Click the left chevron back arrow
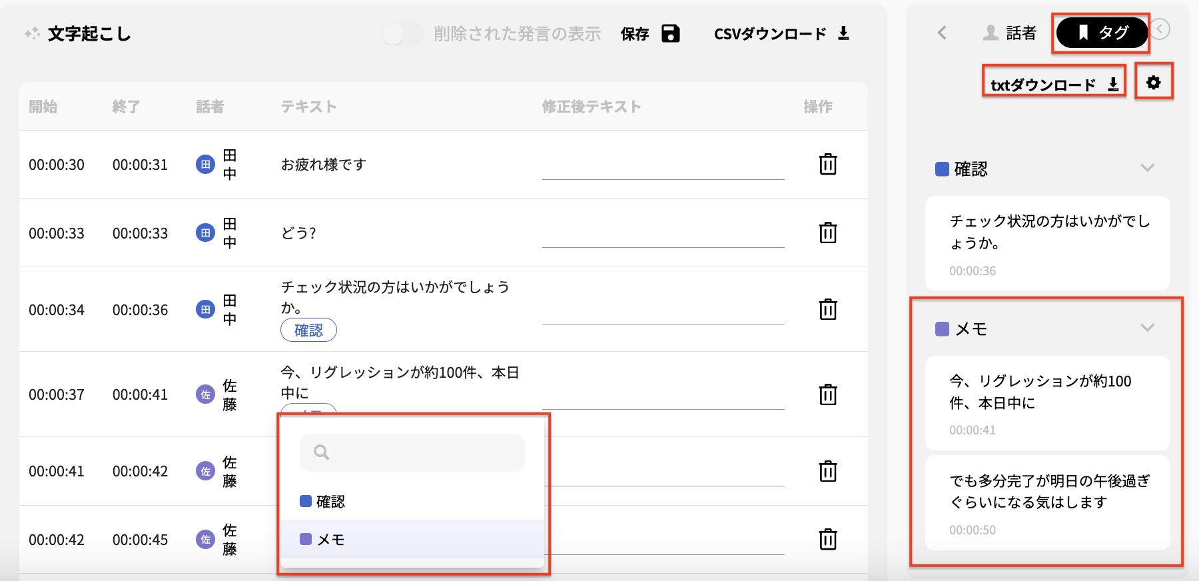The height and width of the screenshot is (581, 1199). 942,33
